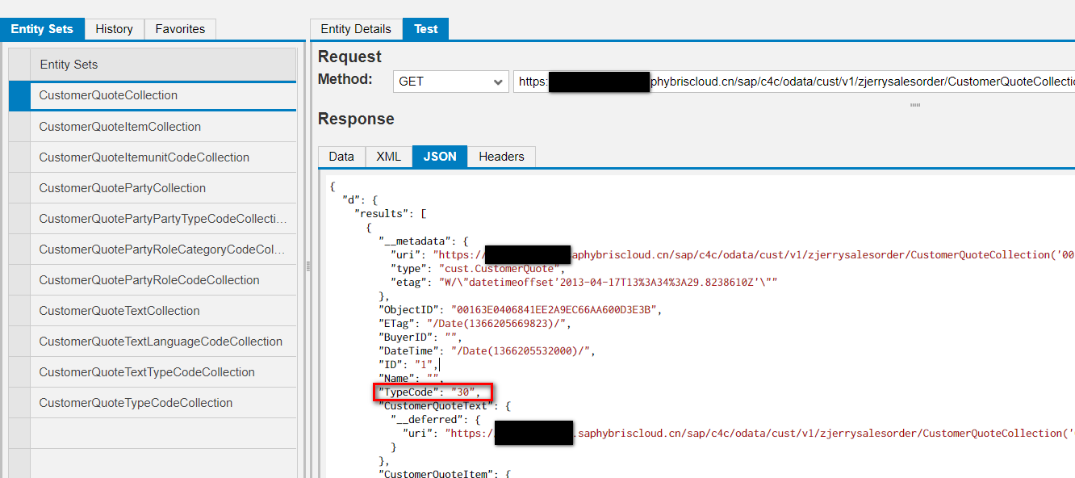Click row selector beside CustomerQuotePartyCollection

[x=19, y=188]
